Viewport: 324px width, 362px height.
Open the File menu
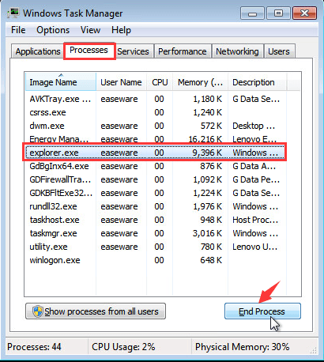(18, 30)
